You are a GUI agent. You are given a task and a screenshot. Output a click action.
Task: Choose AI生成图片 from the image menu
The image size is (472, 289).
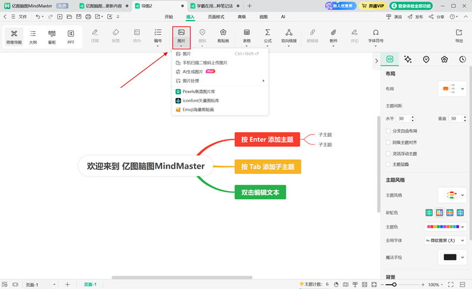click(x=220, y=71)
